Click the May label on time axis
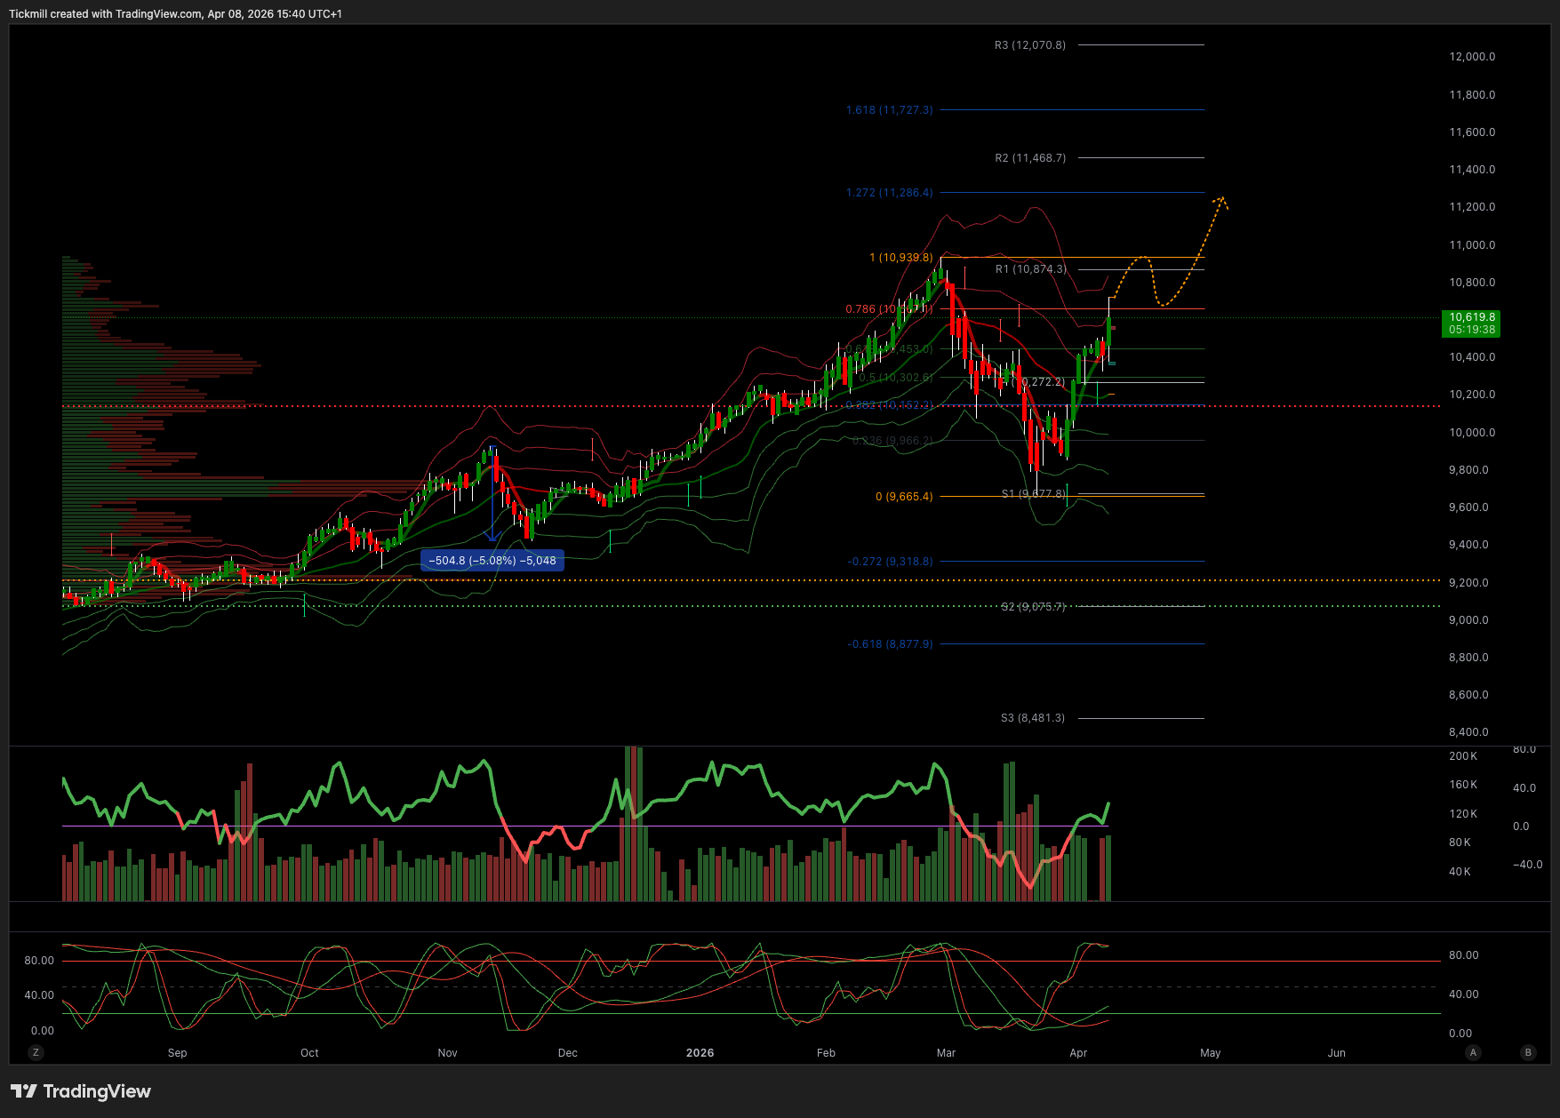1560x1118 pixels. pos(1211,1053)
